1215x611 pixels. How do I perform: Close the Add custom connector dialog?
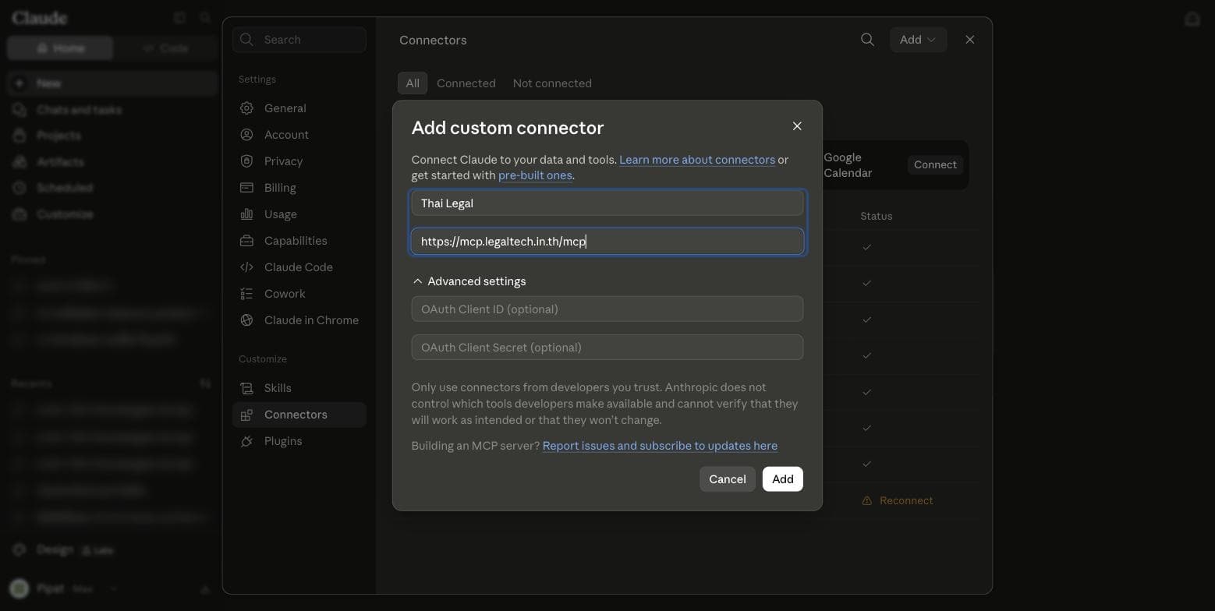[x=797, y=126]
